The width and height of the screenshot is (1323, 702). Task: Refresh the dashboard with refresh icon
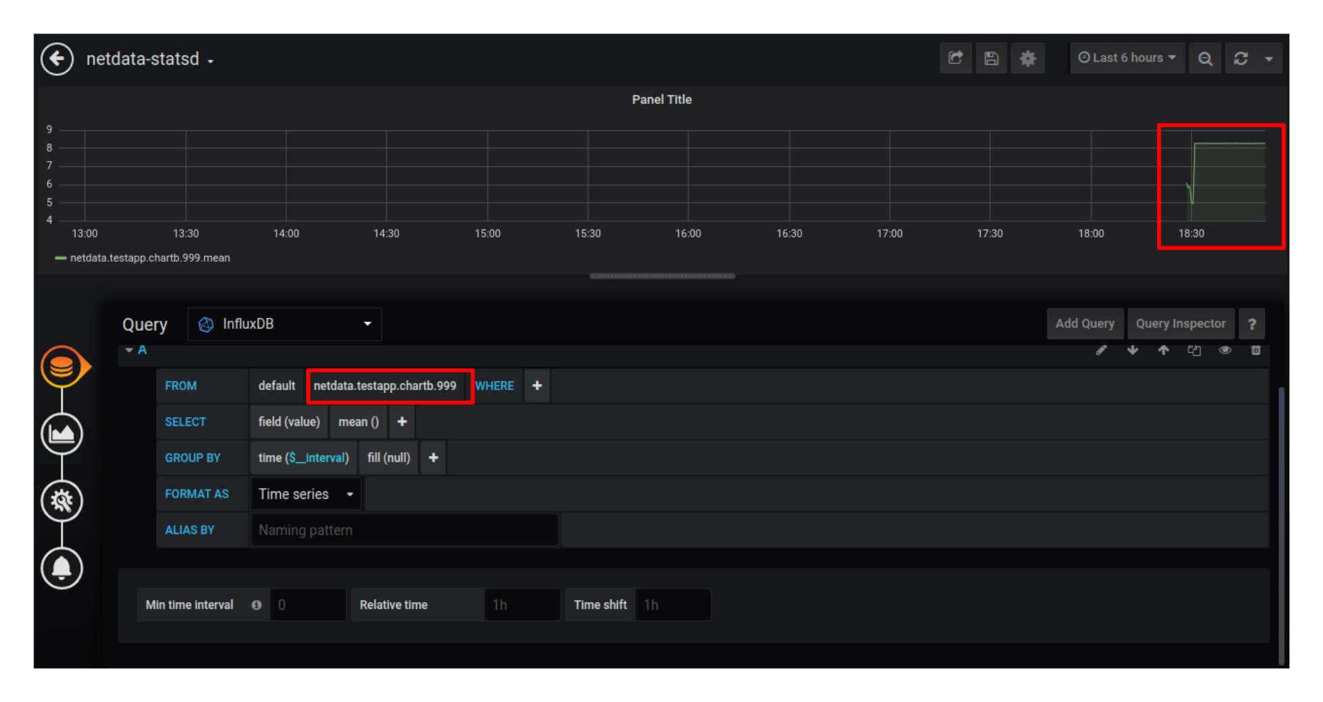coord(1241,58)
